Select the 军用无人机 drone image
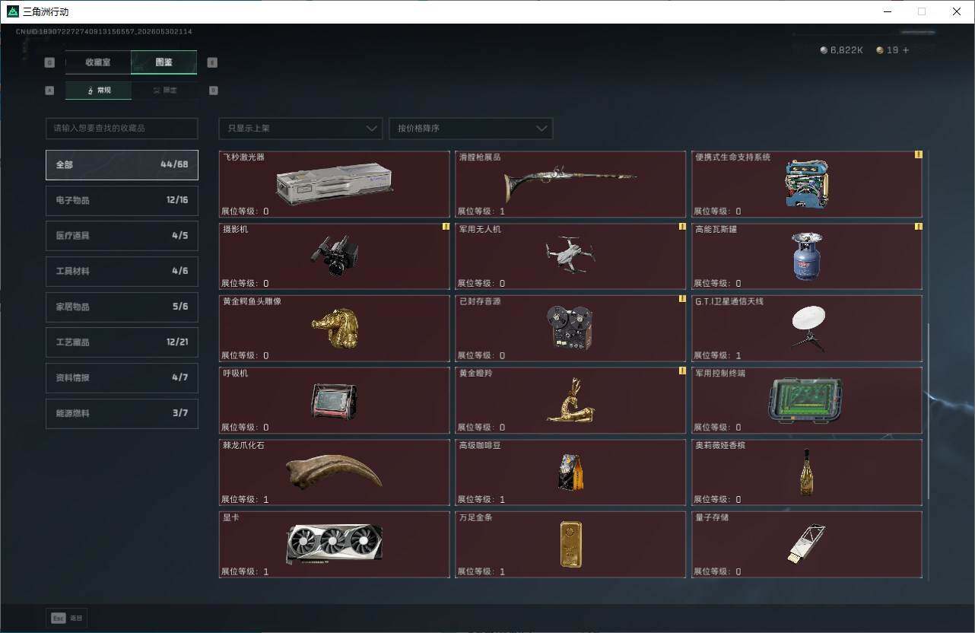Screen dimensions: 975x633 pos(570,254)
